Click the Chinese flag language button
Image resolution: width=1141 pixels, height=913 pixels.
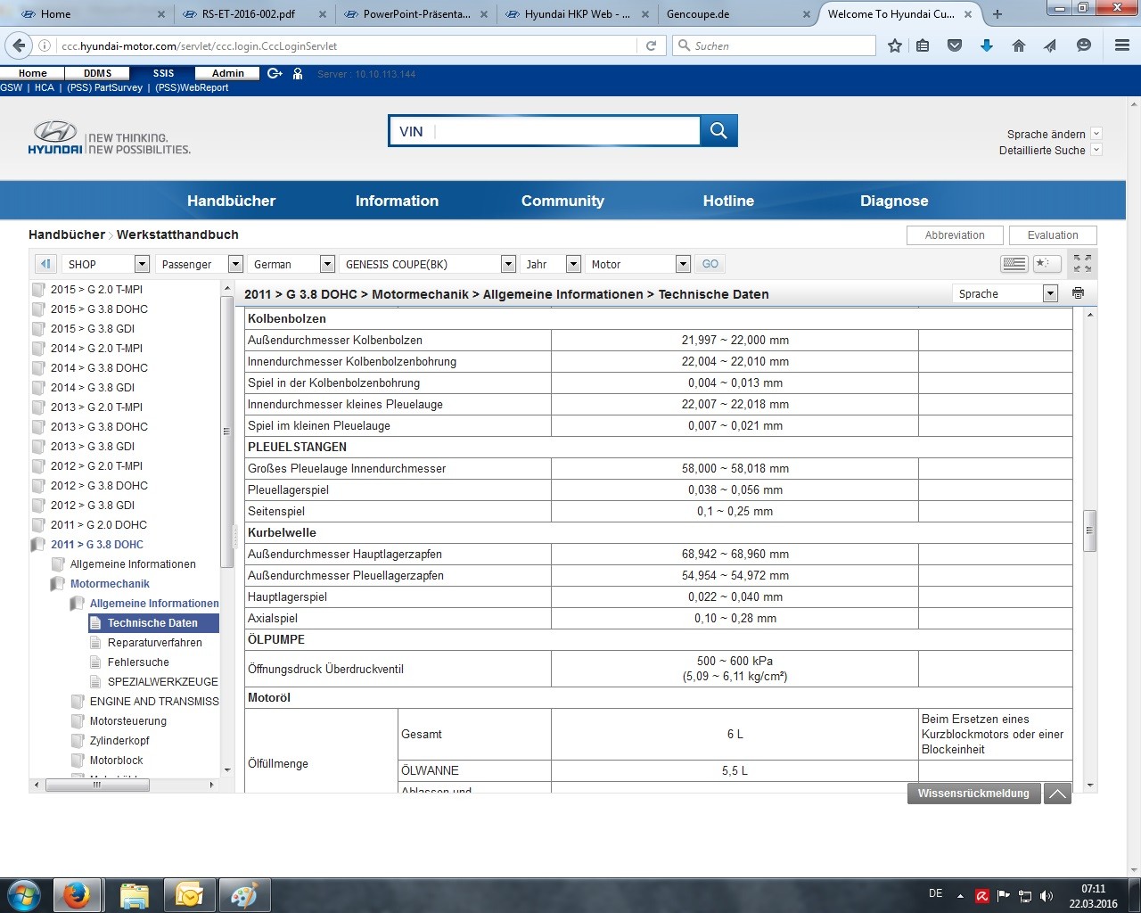pyautogui.click(x=1047, y=264)
